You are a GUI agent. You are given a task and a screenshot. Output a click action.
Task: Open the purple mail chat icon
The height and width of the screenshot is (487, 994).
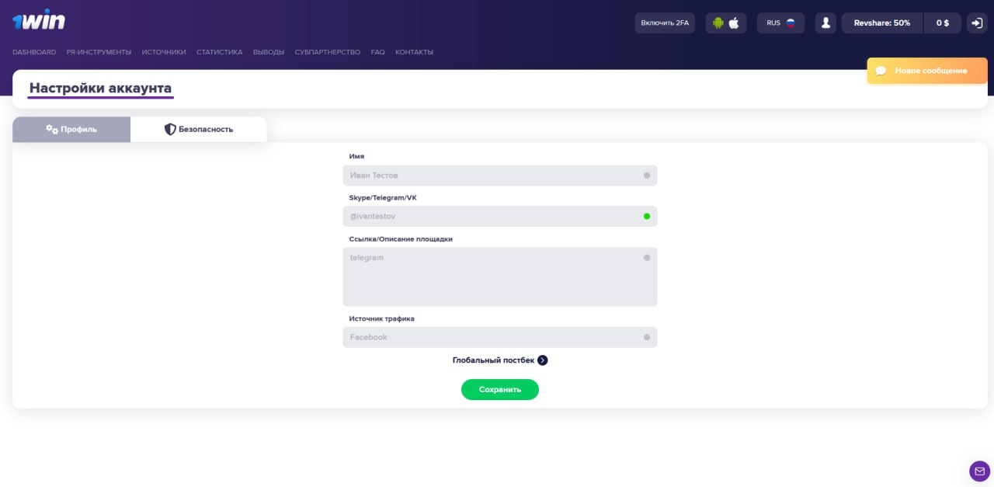pyautogui.click(x=979, y=471)
